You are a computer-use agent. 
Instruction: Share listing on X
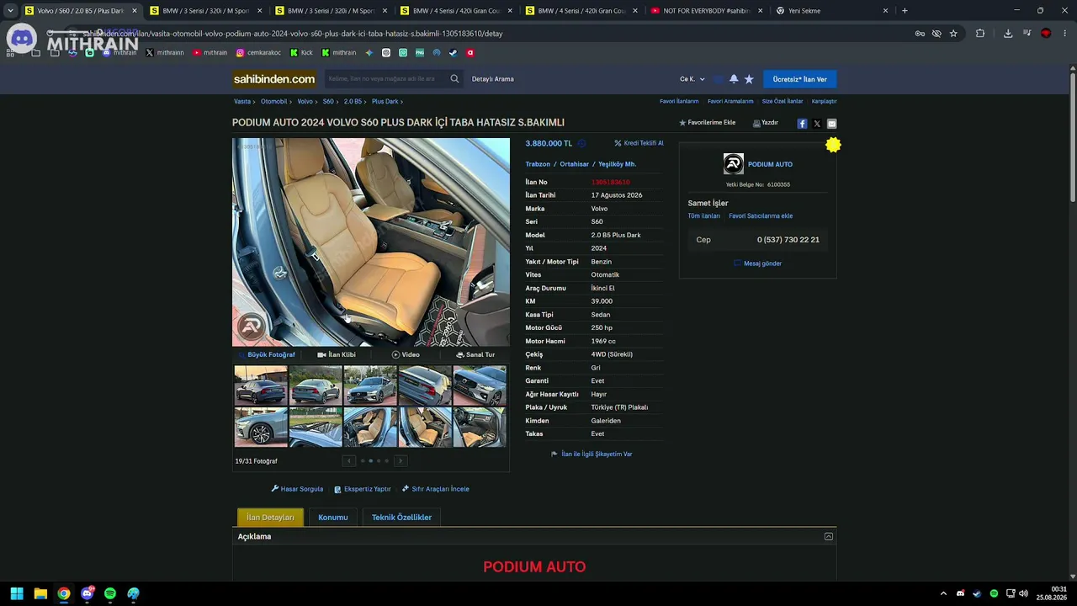coord(817,124)
